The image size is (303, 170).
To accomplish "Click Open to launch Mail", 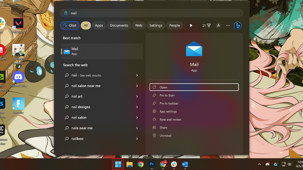I will click(x=194, y=87).
